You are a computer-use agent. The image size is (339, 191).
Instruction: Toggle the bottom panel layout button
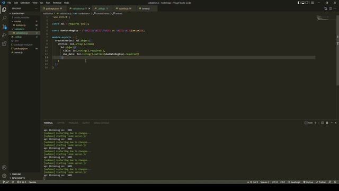[x=303, y=3]
